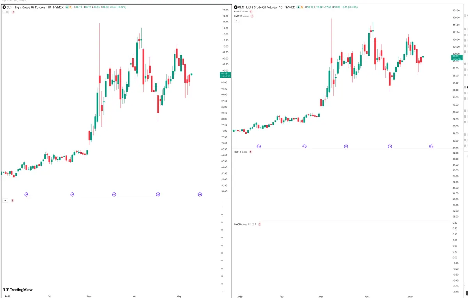The width and height of the screenshot is (468, 298).
Task: Open the left chart's roll marker under Feb
Action: [x=72, y=194]
